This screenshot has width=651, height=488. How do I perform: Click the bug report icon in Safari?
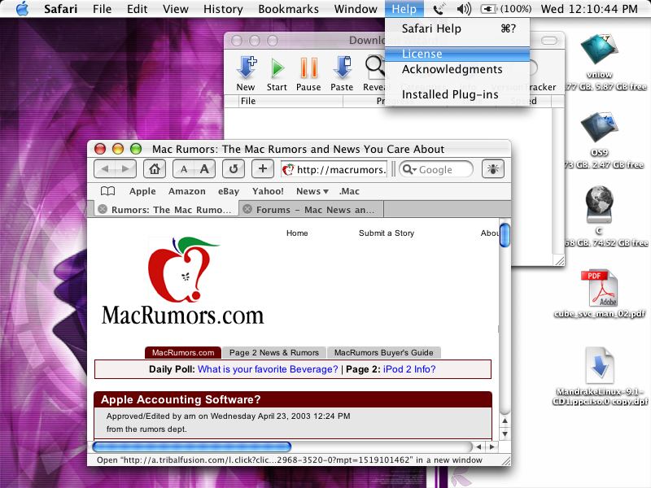point(493,169)
